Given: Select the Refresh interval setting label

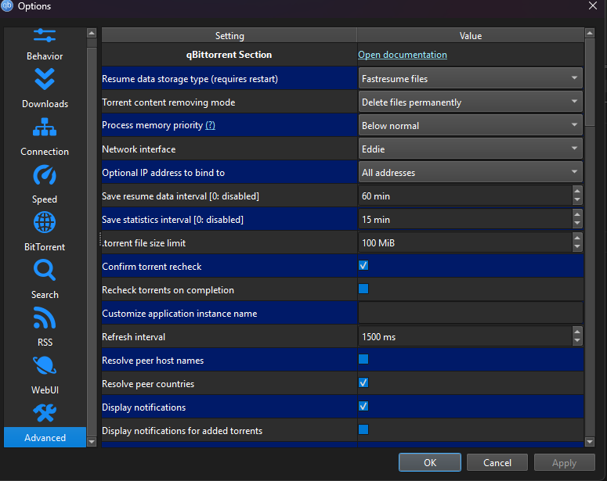Looking at the screenshot, I should [x=134, y=337].
